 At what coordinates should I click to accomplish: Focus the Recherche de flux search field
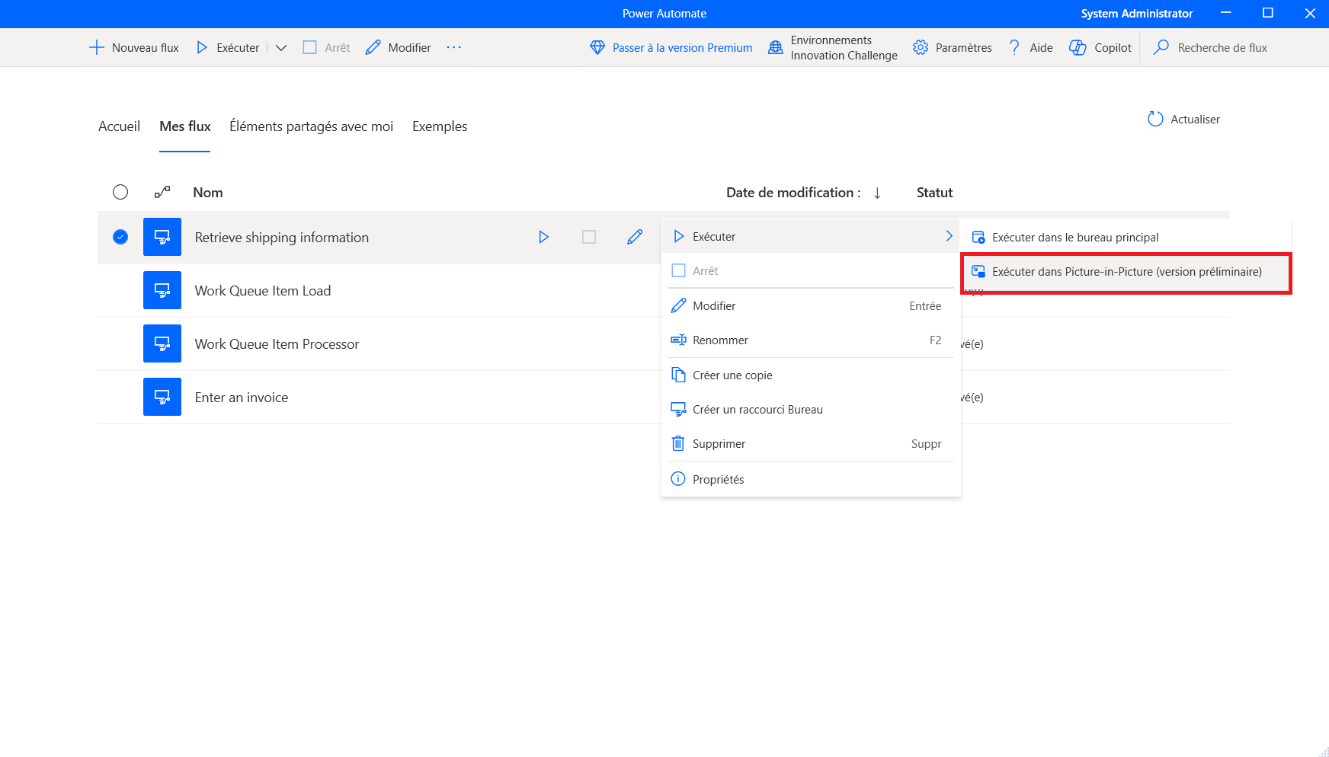point(1222,47)
